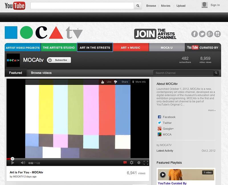The image size is (228, 185).
Task: Expand About MOCAtv with 'more' link
Action: click(211, 110)
